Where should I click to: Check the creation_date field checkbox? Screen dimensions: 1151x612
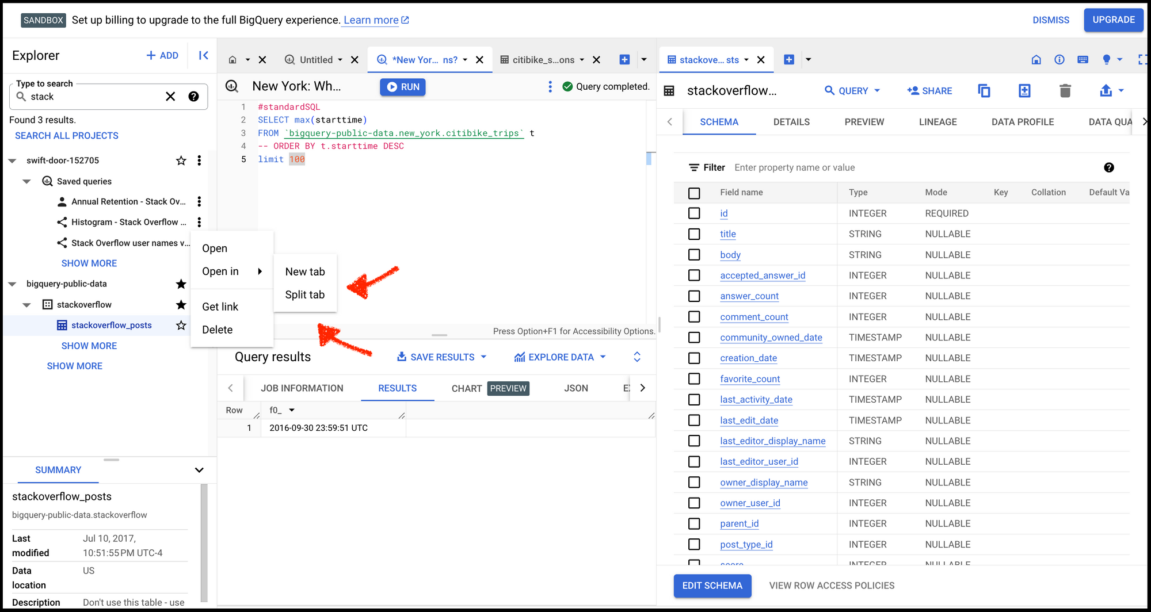tap(694, 358)
